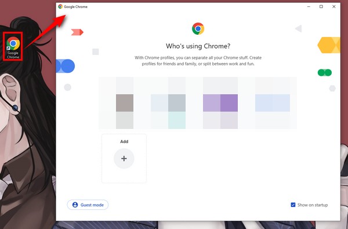Click the 'Who's using Chrome?' heading
The image size is (348, 229).
click(x=198, y=46)
